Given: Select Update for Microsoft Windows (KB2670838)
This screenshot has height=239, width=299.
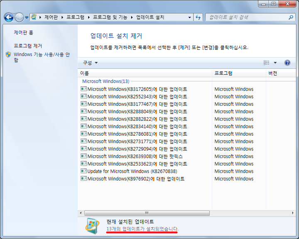Looking at the screenshot, I should pyautogui.click(x=129, y=171).
